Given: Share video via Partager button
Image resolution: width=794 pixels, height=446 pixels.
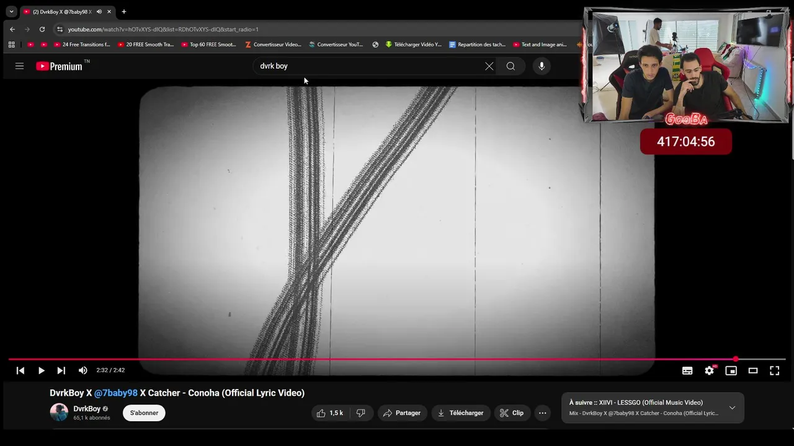Looking at the screenshot, I should 402,413.
